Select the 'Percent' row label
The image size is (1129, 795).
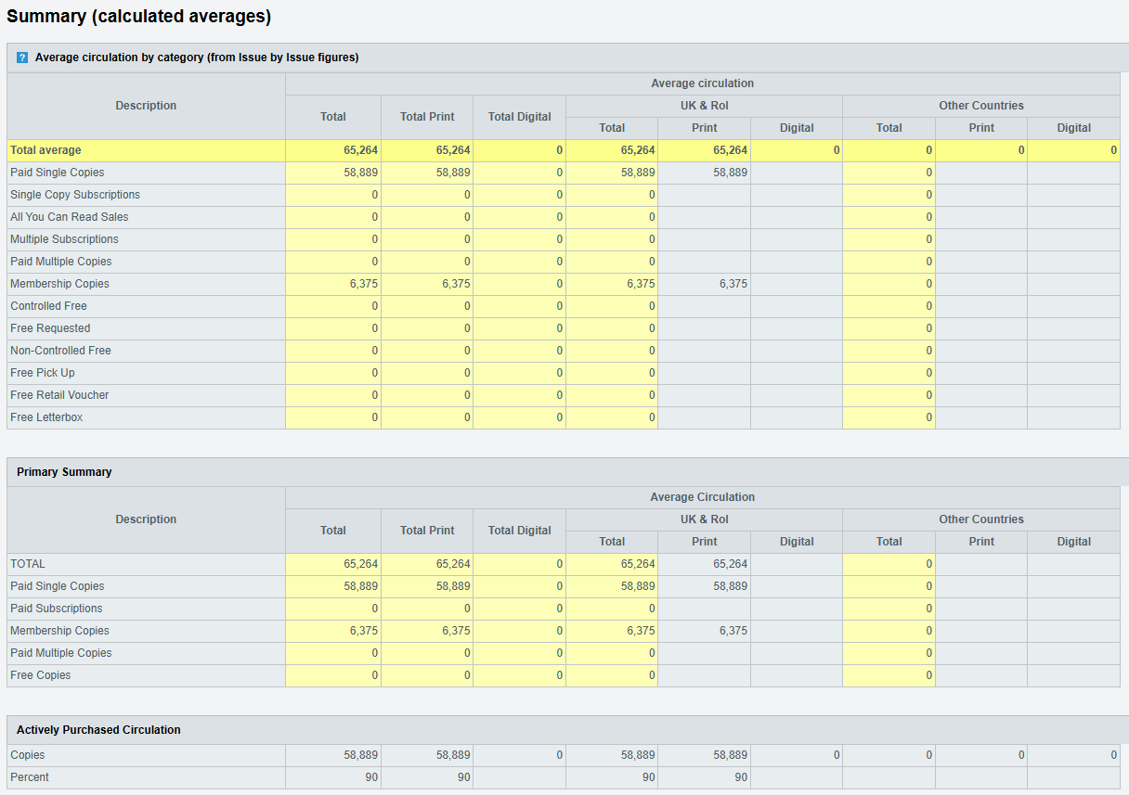[30, 777]
